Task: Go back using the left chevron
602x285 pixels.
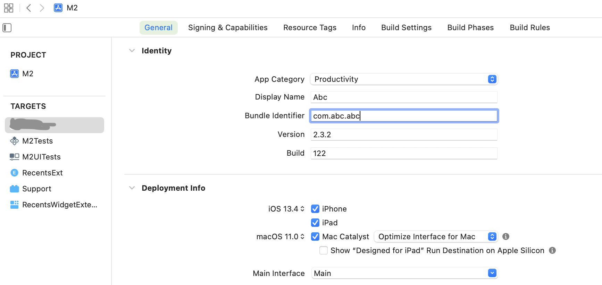Action: (29, 8)
